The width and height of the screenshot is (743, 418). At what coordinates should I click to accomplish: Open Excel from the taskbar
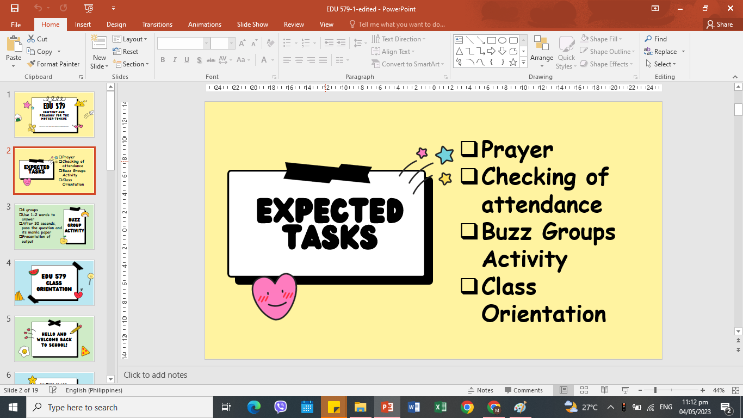pyautogui.click(x=440, y=407)
